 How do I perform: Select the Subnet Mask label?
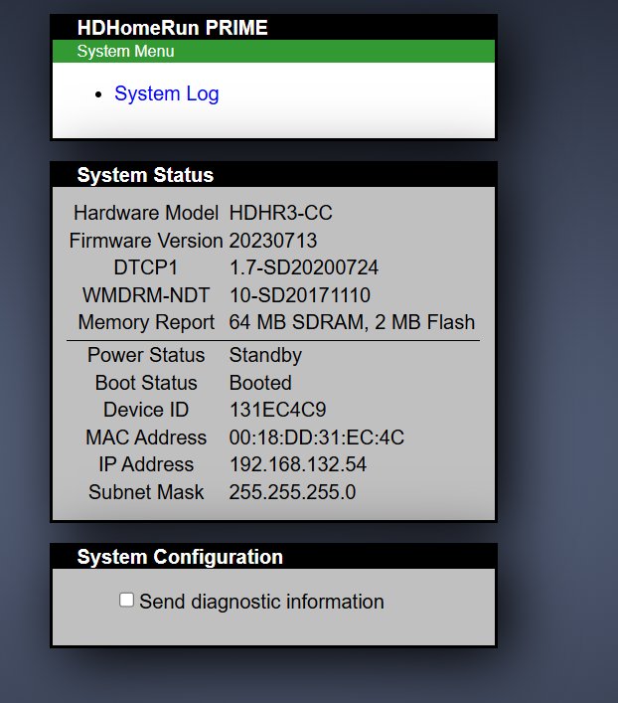pyautogui.click(x=146, y=492)
